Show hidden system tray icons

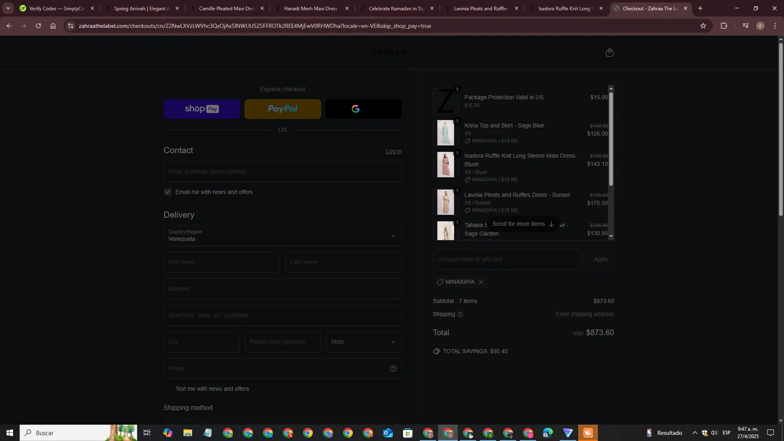pyautogui.click(x=695, y=433)
